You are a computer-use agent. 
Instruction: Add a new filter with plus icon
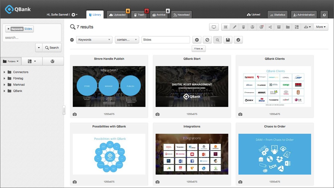pyautogui.click(x=197, y=40)
